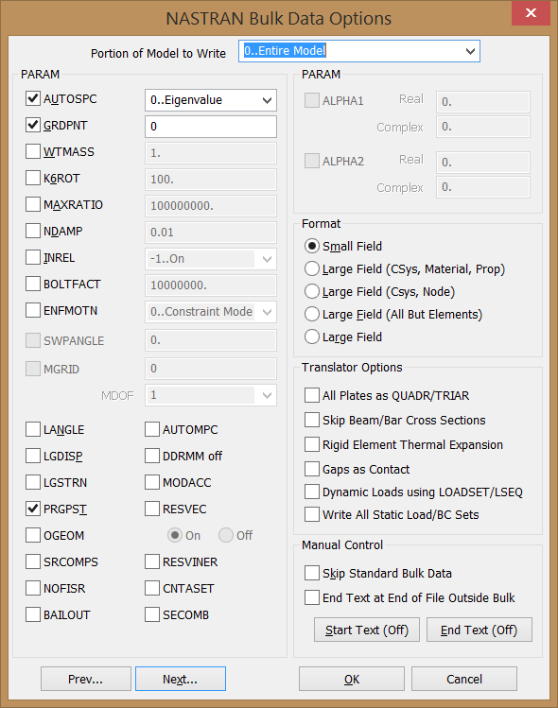Enable the ENFMOTN checkbox

33,310
